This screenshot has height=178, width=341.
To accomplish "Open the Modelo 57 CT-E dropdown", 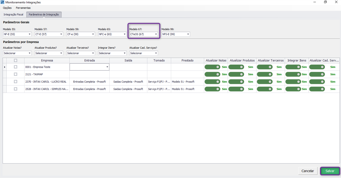I will click(x=49, y=34).
